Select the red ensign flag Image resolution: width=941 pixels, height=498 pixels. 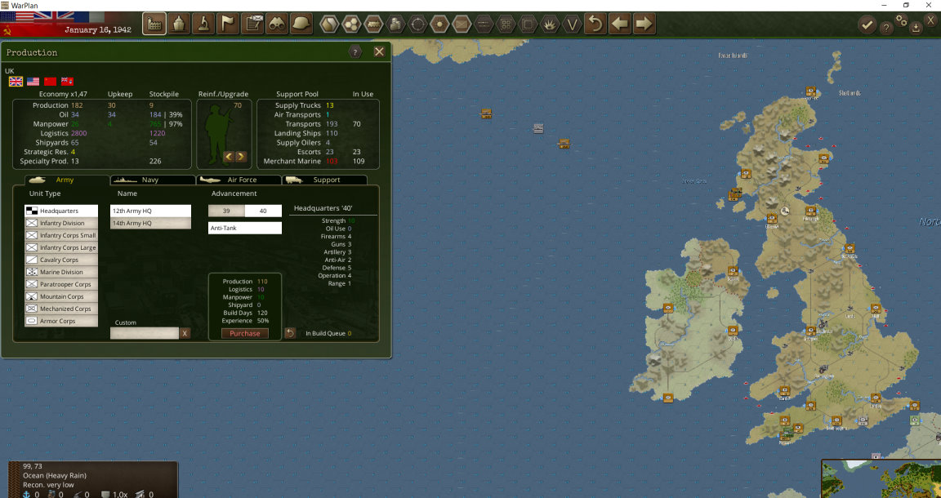coord(67,82)
